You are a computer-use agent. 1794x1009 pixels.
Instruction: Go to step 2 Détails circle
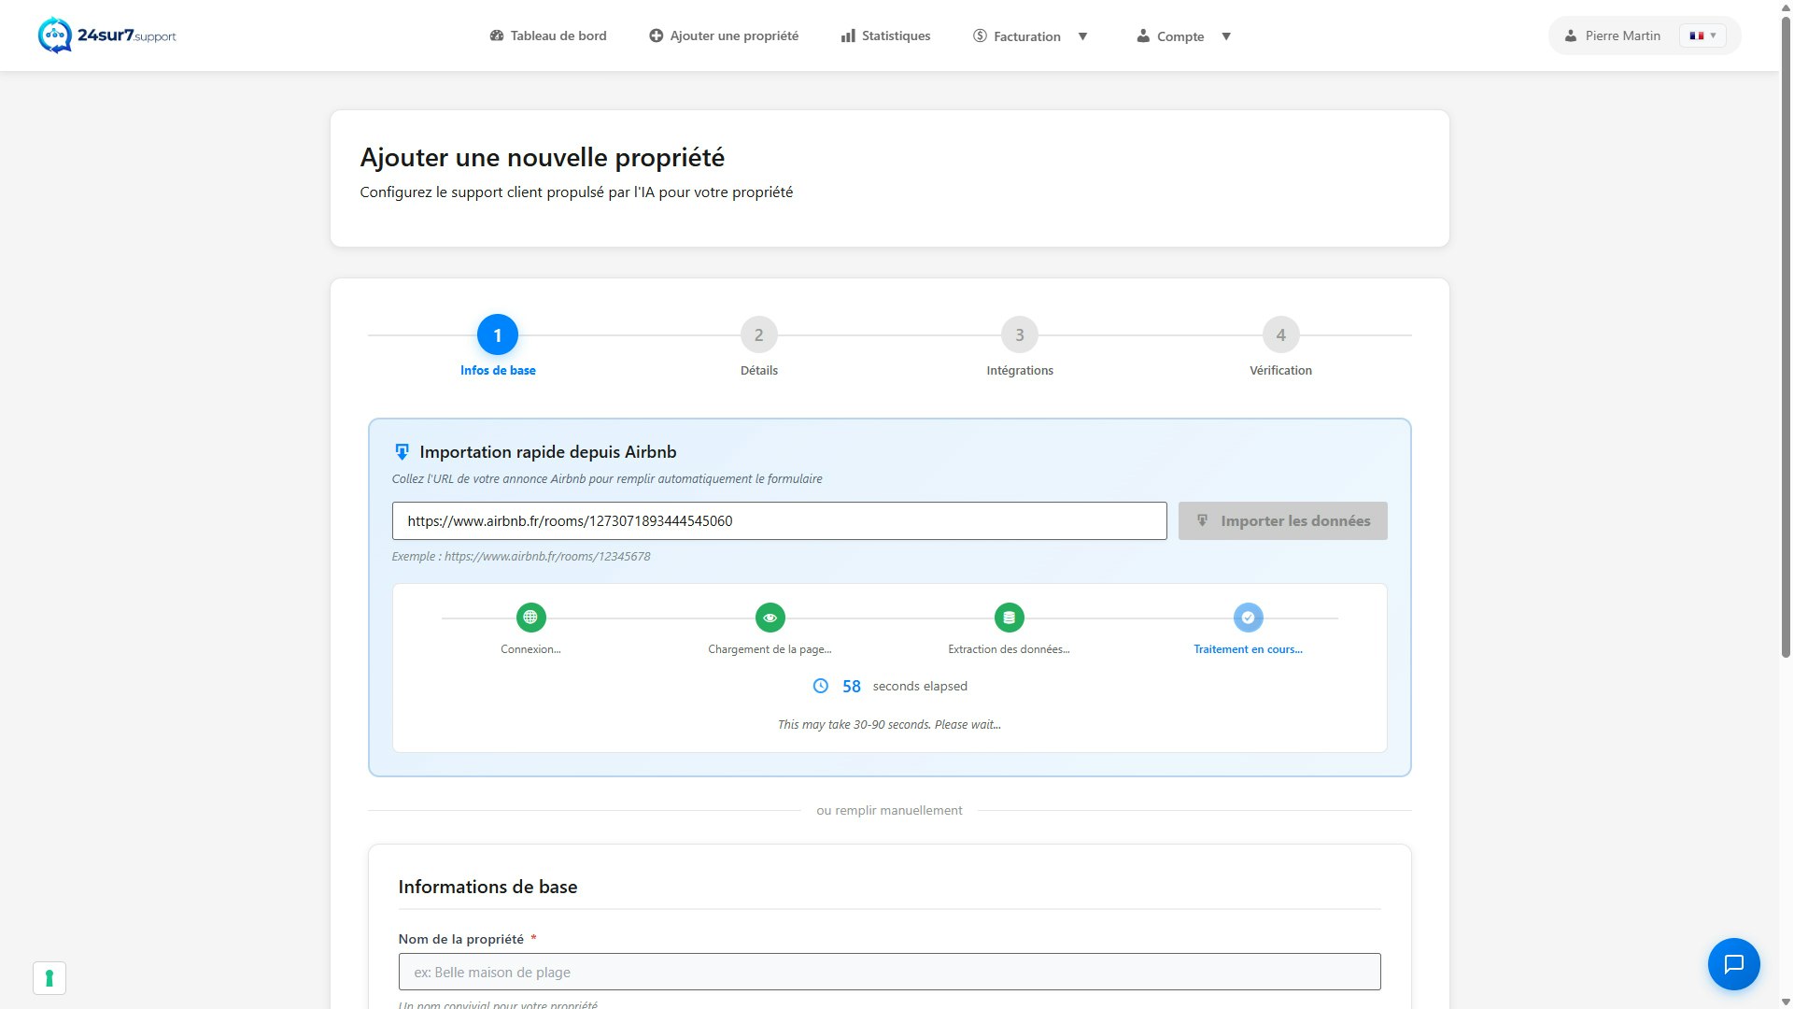(758, 334)
